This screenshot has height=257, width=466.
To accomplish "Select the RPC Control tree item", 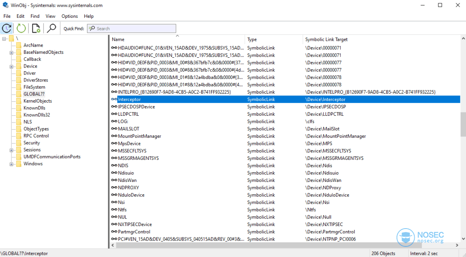I will [36, 136].
